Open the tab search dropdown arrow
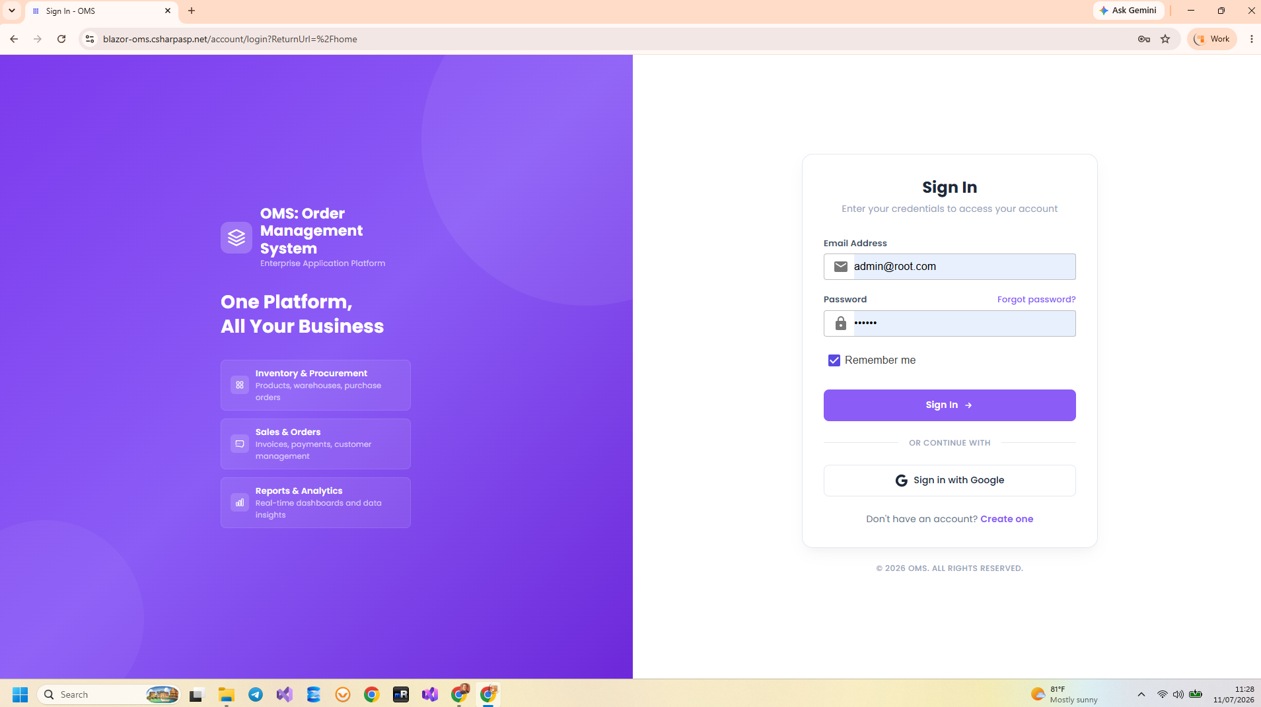 12,11
